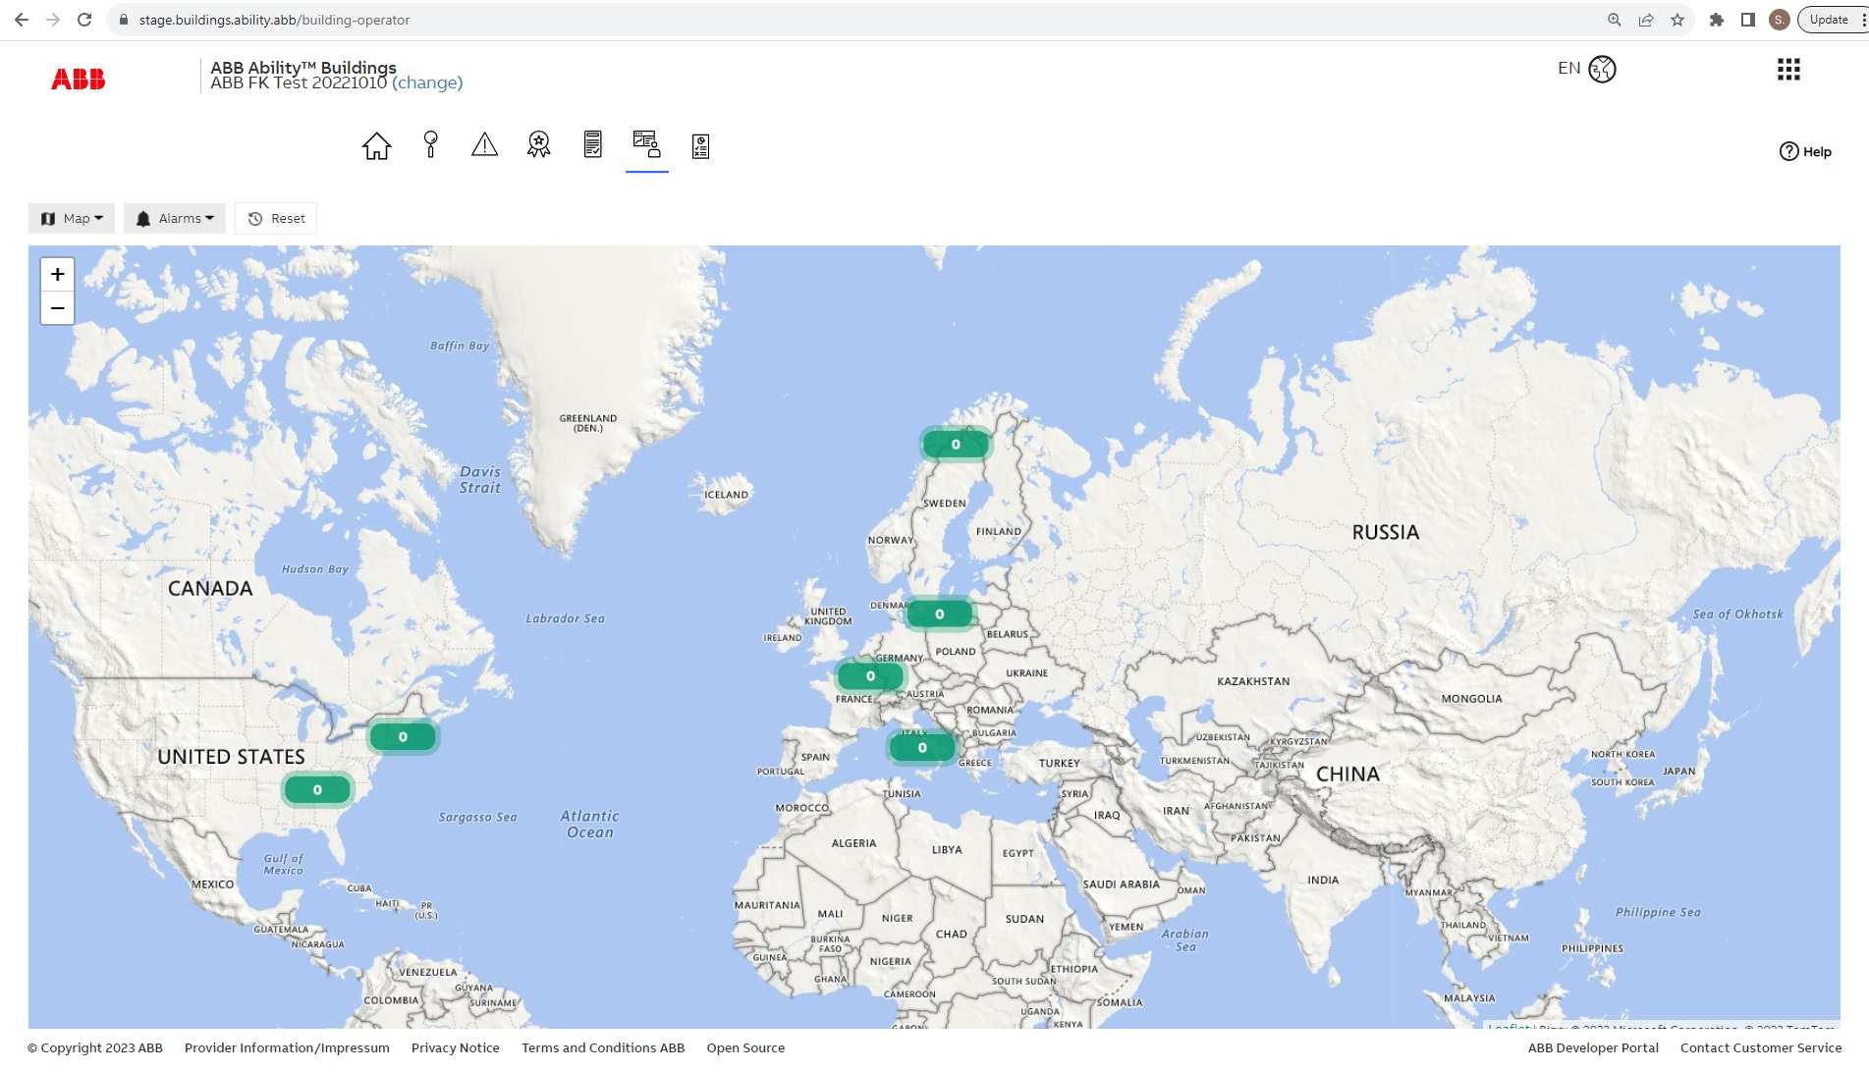Select the green marker over Sweden
This screenshot has height=1072, width=1869.
click(954, 444)
